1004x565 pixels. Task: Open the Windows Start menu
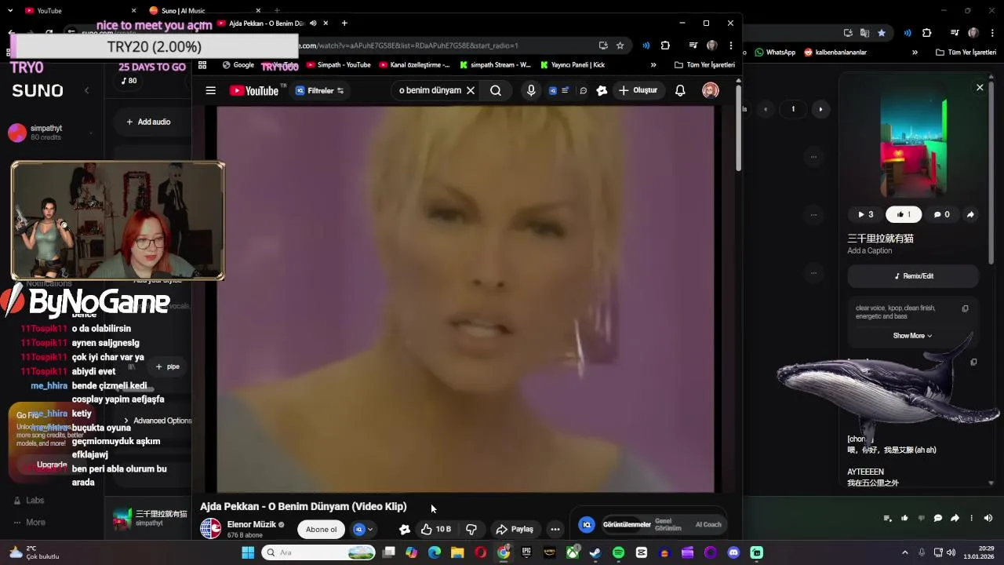click(248, 552)
